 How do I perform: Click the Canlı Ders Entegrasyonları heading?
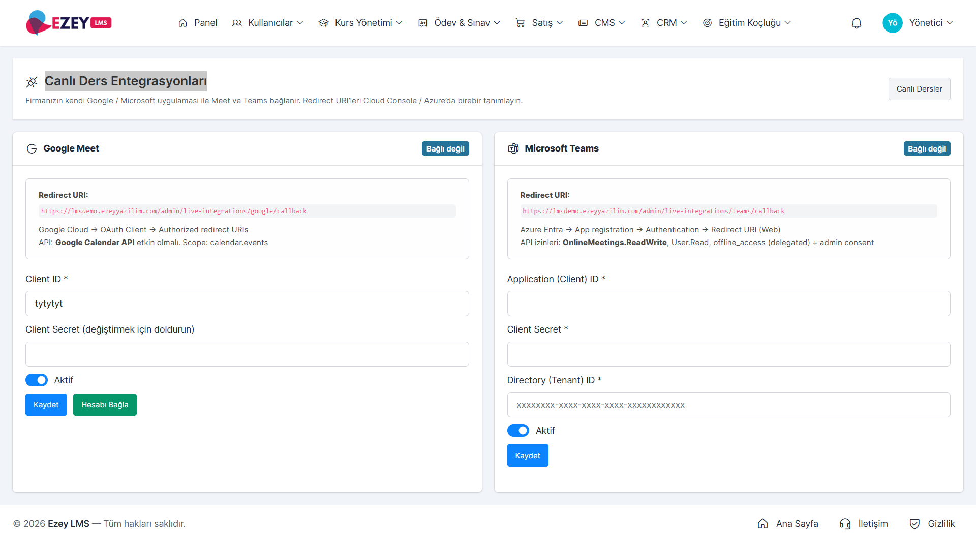(x=126, y=81)
